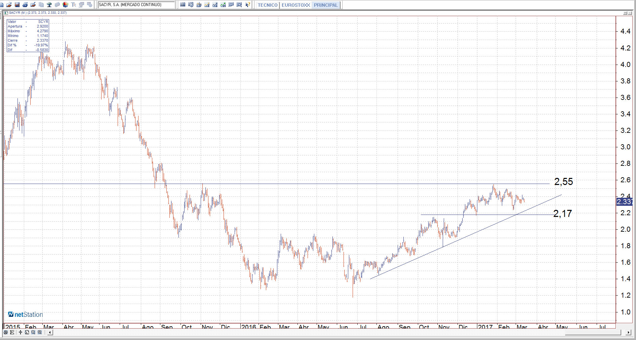Open the red alarm siren icon
Image resolution: width=636 pixels, height=340 pixels.
point(65,5)
